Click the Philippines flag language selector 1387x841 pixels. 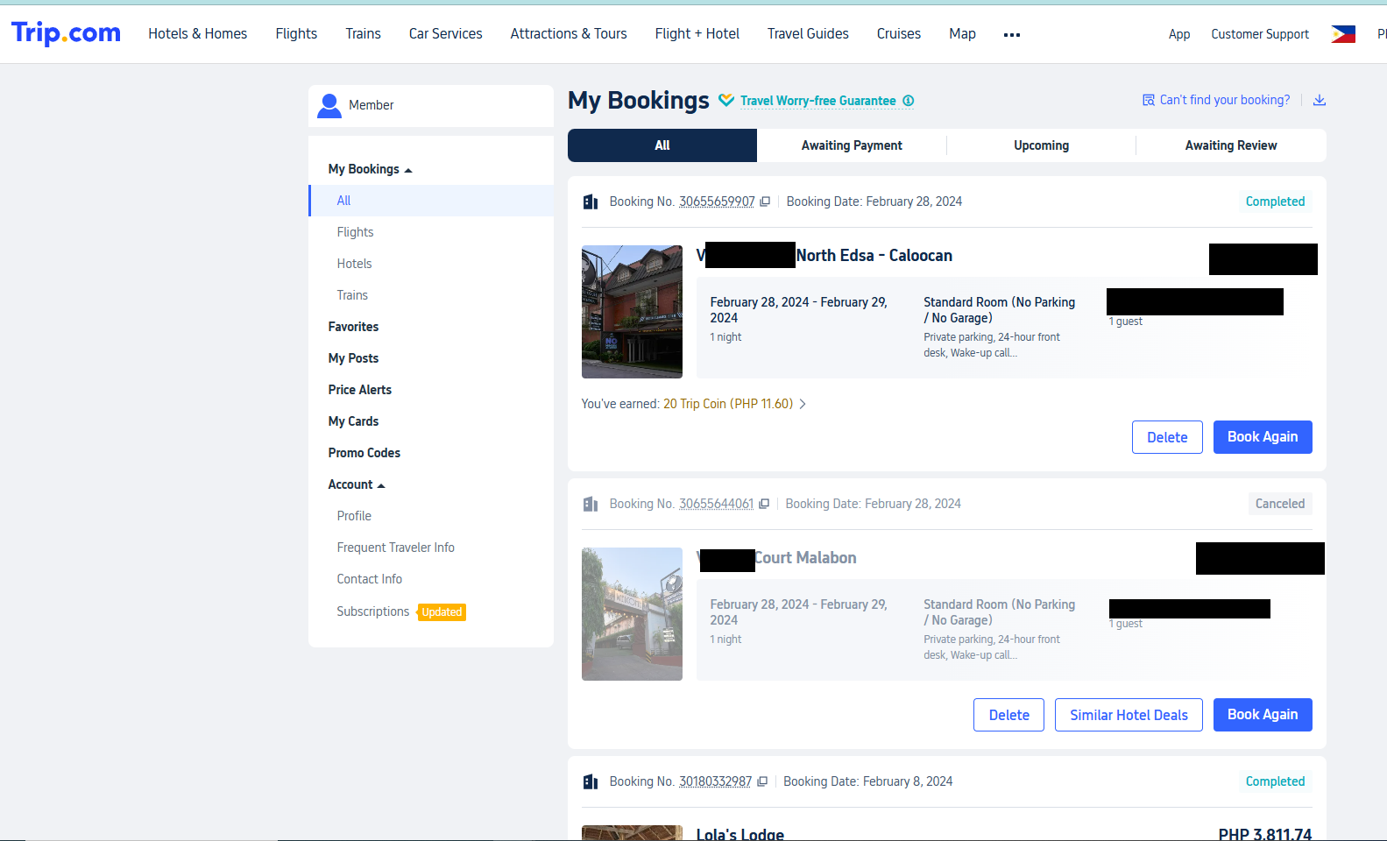tap(1343, 34)
